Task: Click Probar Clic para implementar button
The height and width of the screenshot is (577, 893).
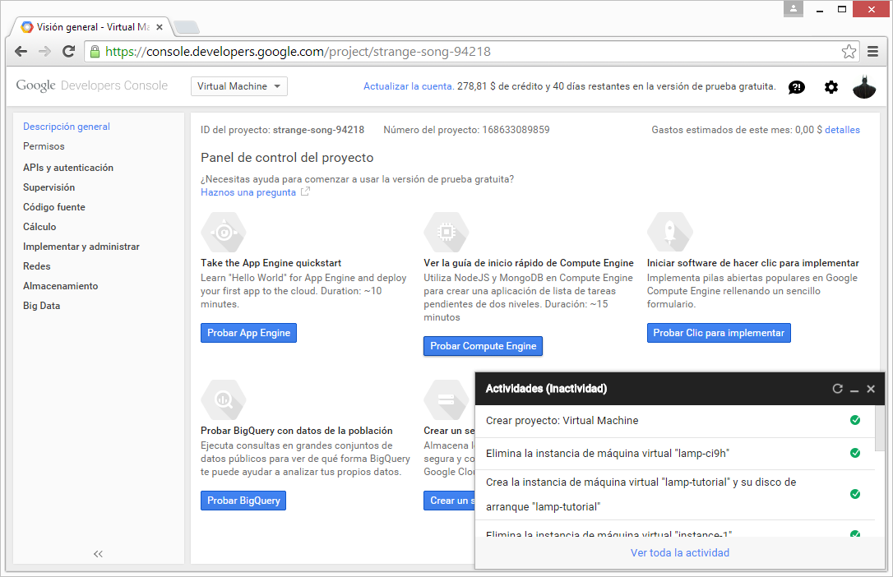Action: (719, 333)
